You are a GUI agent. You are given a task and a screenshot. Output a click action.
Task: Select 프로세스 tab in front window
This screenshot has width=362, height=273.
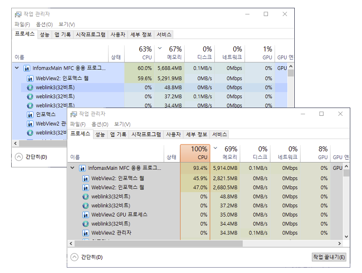tap(80, 134)
